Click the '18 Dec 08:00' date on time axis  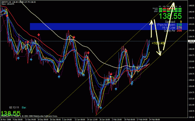[x=43, y=119]
